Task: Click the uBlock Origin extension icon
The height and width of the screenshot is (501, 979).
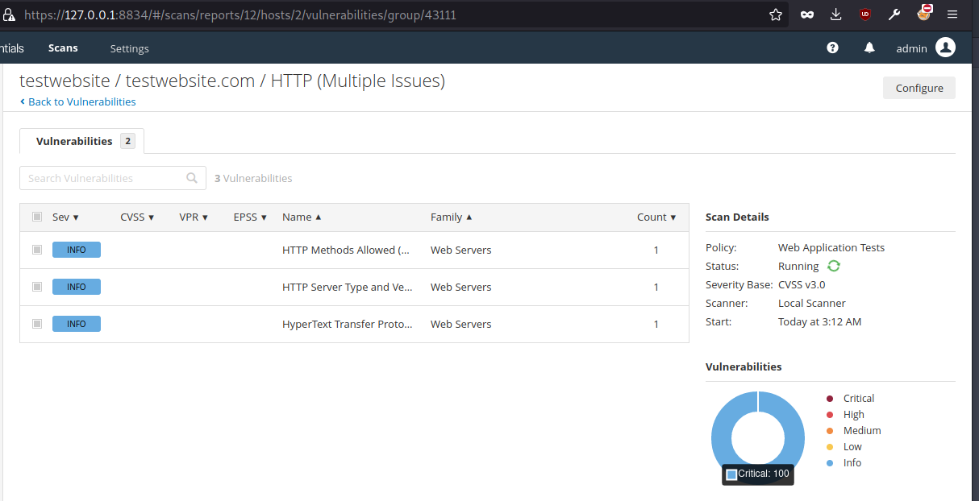Action: point(864,14)
